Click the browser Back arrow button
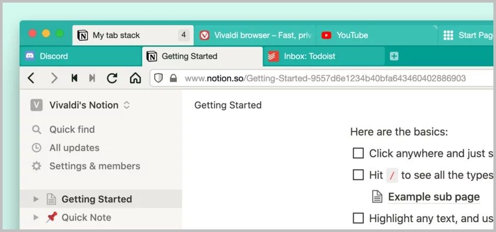496x232 pixels. pyautogui.click(x=31, y=78)
